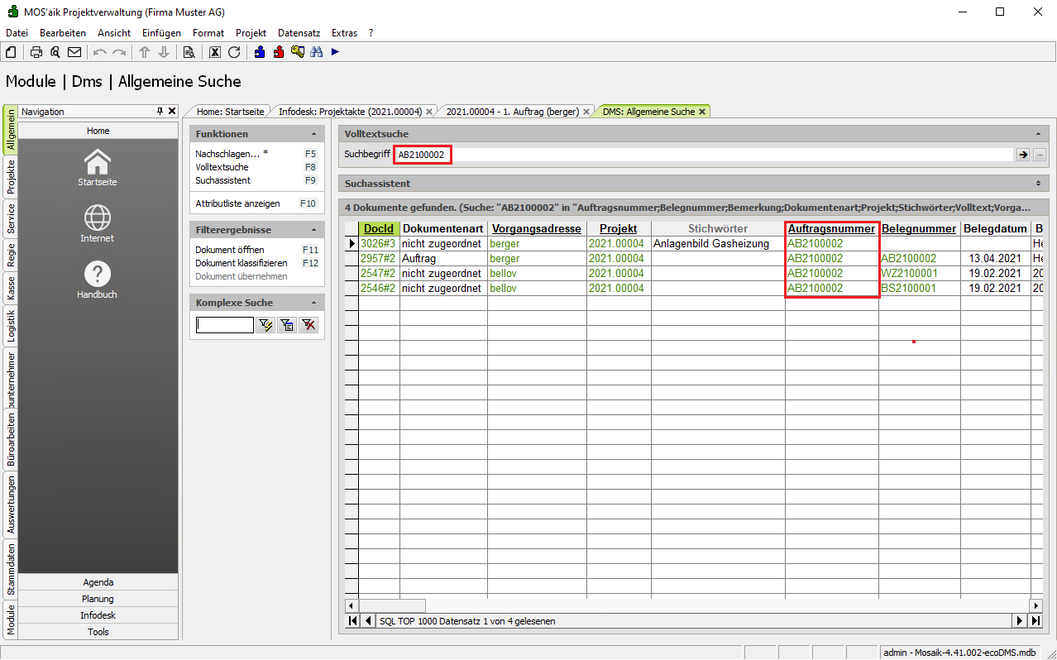This screenshot has width=1057, height=660.
Task: Click the refresh arrow toolbar icon
Action: [x=234, y=52]
